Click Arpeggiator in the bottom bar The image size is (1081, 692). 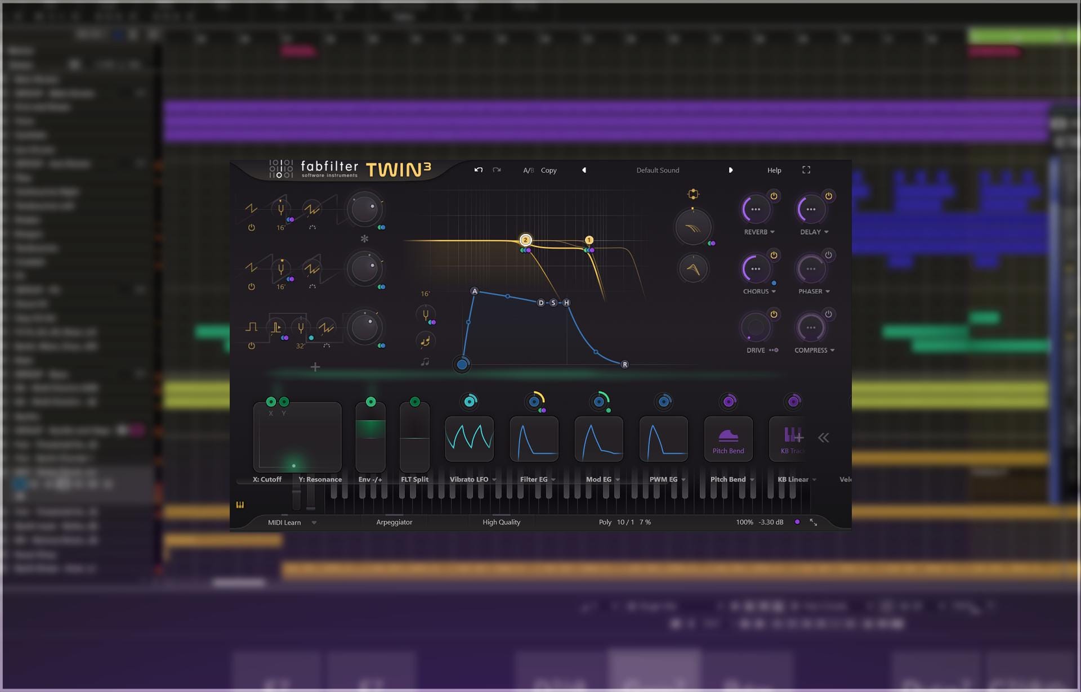(394, 522)
